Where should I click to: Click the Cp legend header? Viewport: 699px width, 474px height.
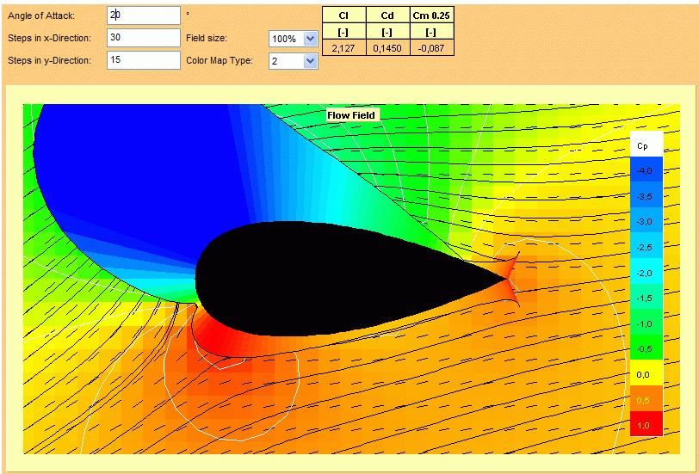pos(645,145)
